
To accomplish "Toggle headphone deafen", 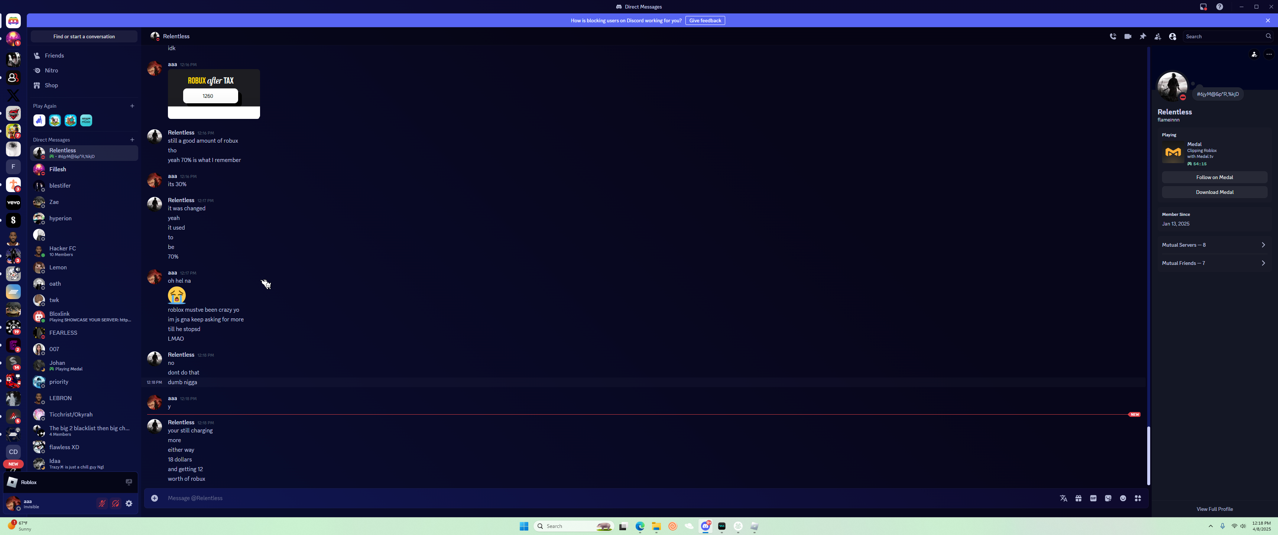I will 116,503.
